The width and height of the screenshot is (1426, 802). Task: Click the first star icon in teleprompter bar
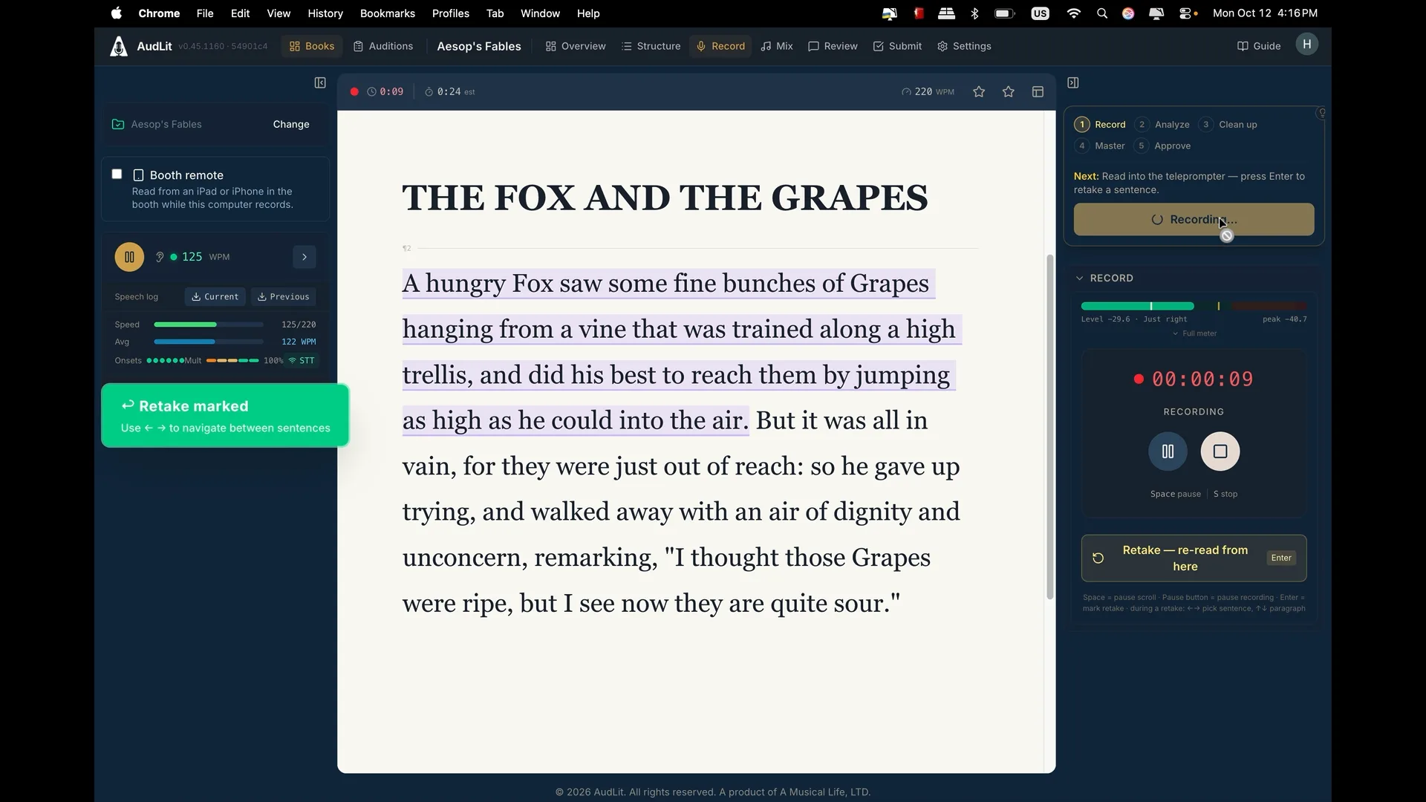pyautogui.click(x=979, y=92)
